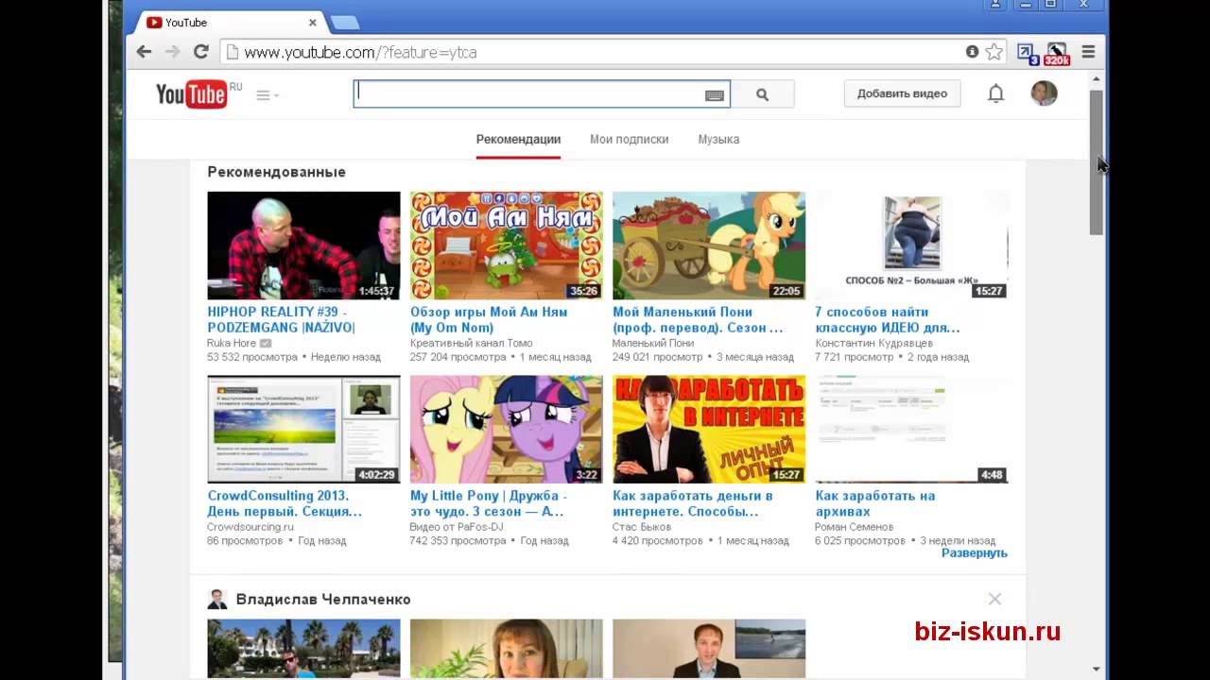Click the browser forward arrow
The image size is (1210, 680).
coord(172,52)
